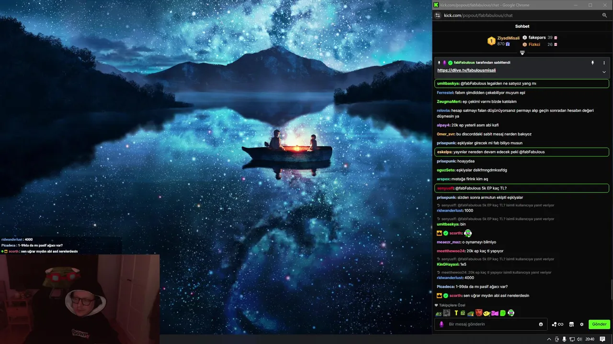Image resolution: width=613 pixels, height=344 pixels.
Task: Select the gray photo emote in emote row
Action: click(x=446, y=313)
